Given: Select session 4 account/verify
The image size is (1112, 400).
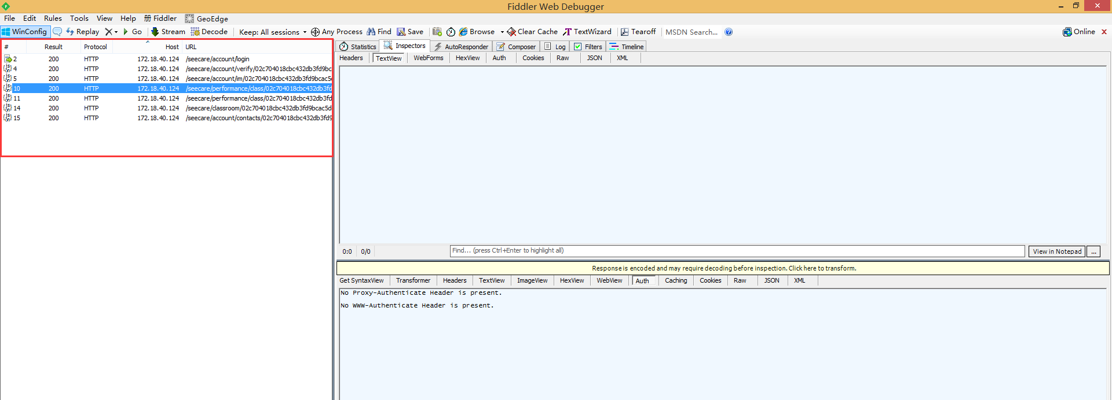Looking at the screenshot, I should pos(167,69).
